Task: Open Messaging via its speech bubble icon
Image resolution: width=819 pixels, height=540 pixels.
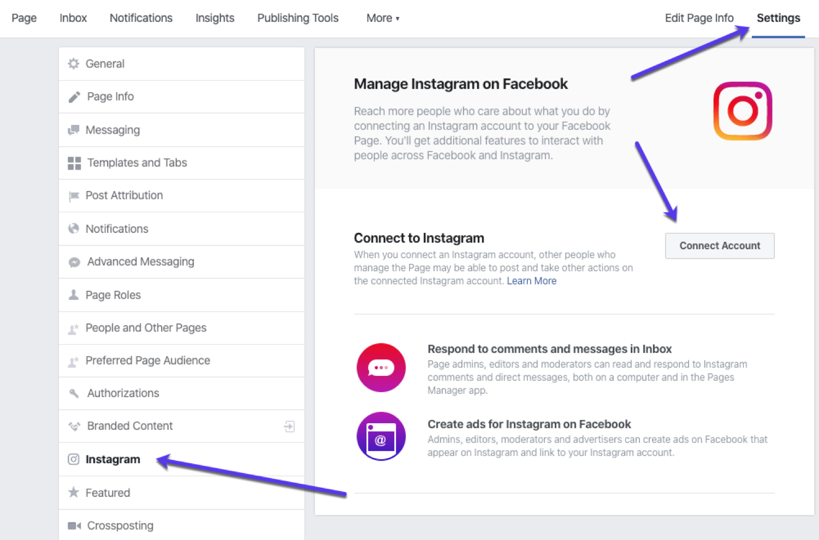Action: [x=74, y=130]
